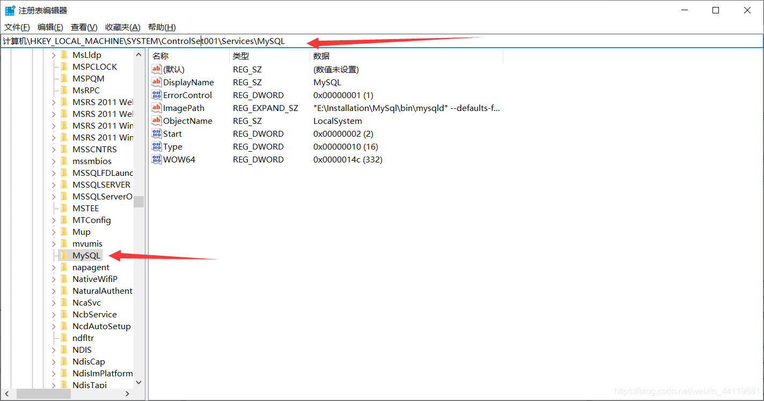The image size is (764, 401).
Task: Click the NDIS folder icon
Action: (x=64, y=350)
